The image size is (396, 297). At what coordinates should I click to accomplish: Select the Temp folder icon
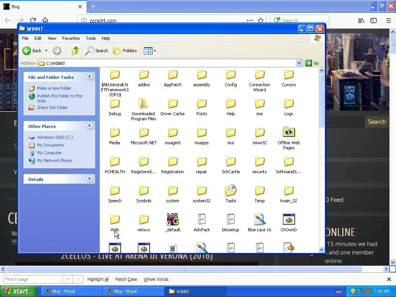point(259,191)
